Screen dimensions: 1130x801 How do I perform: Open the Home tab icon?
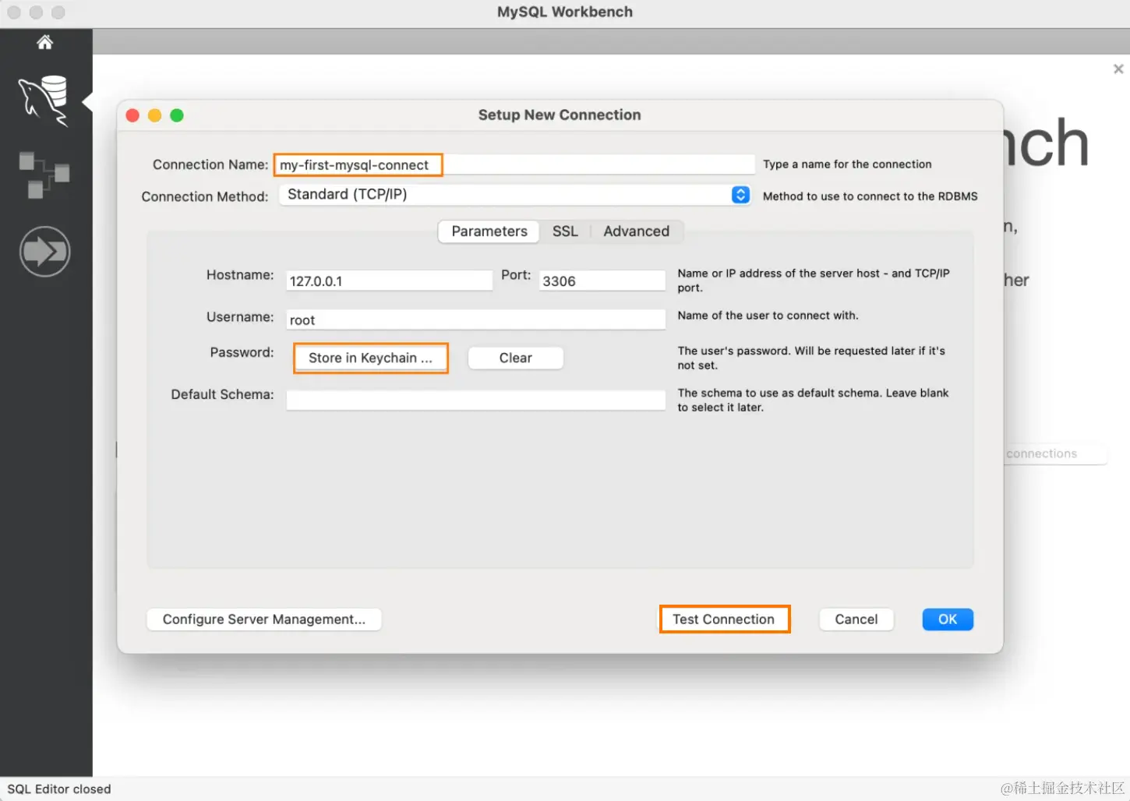point(45,42)
